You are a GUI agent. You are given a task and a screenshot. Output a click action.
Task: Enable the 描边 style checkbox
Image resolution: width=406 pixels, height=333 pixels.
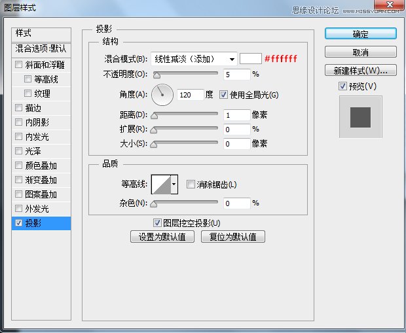[18, 108]
